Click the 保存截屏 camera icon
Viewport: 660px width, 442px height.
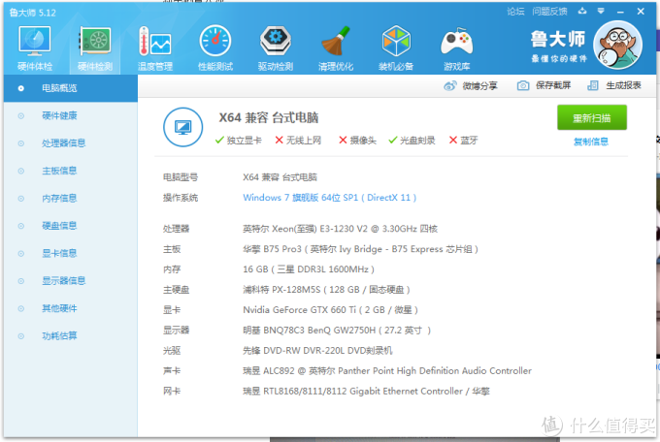point(523,86)
